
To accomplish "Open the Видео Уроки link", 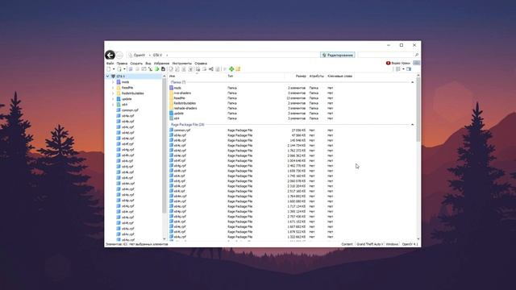I will point(401,63).
